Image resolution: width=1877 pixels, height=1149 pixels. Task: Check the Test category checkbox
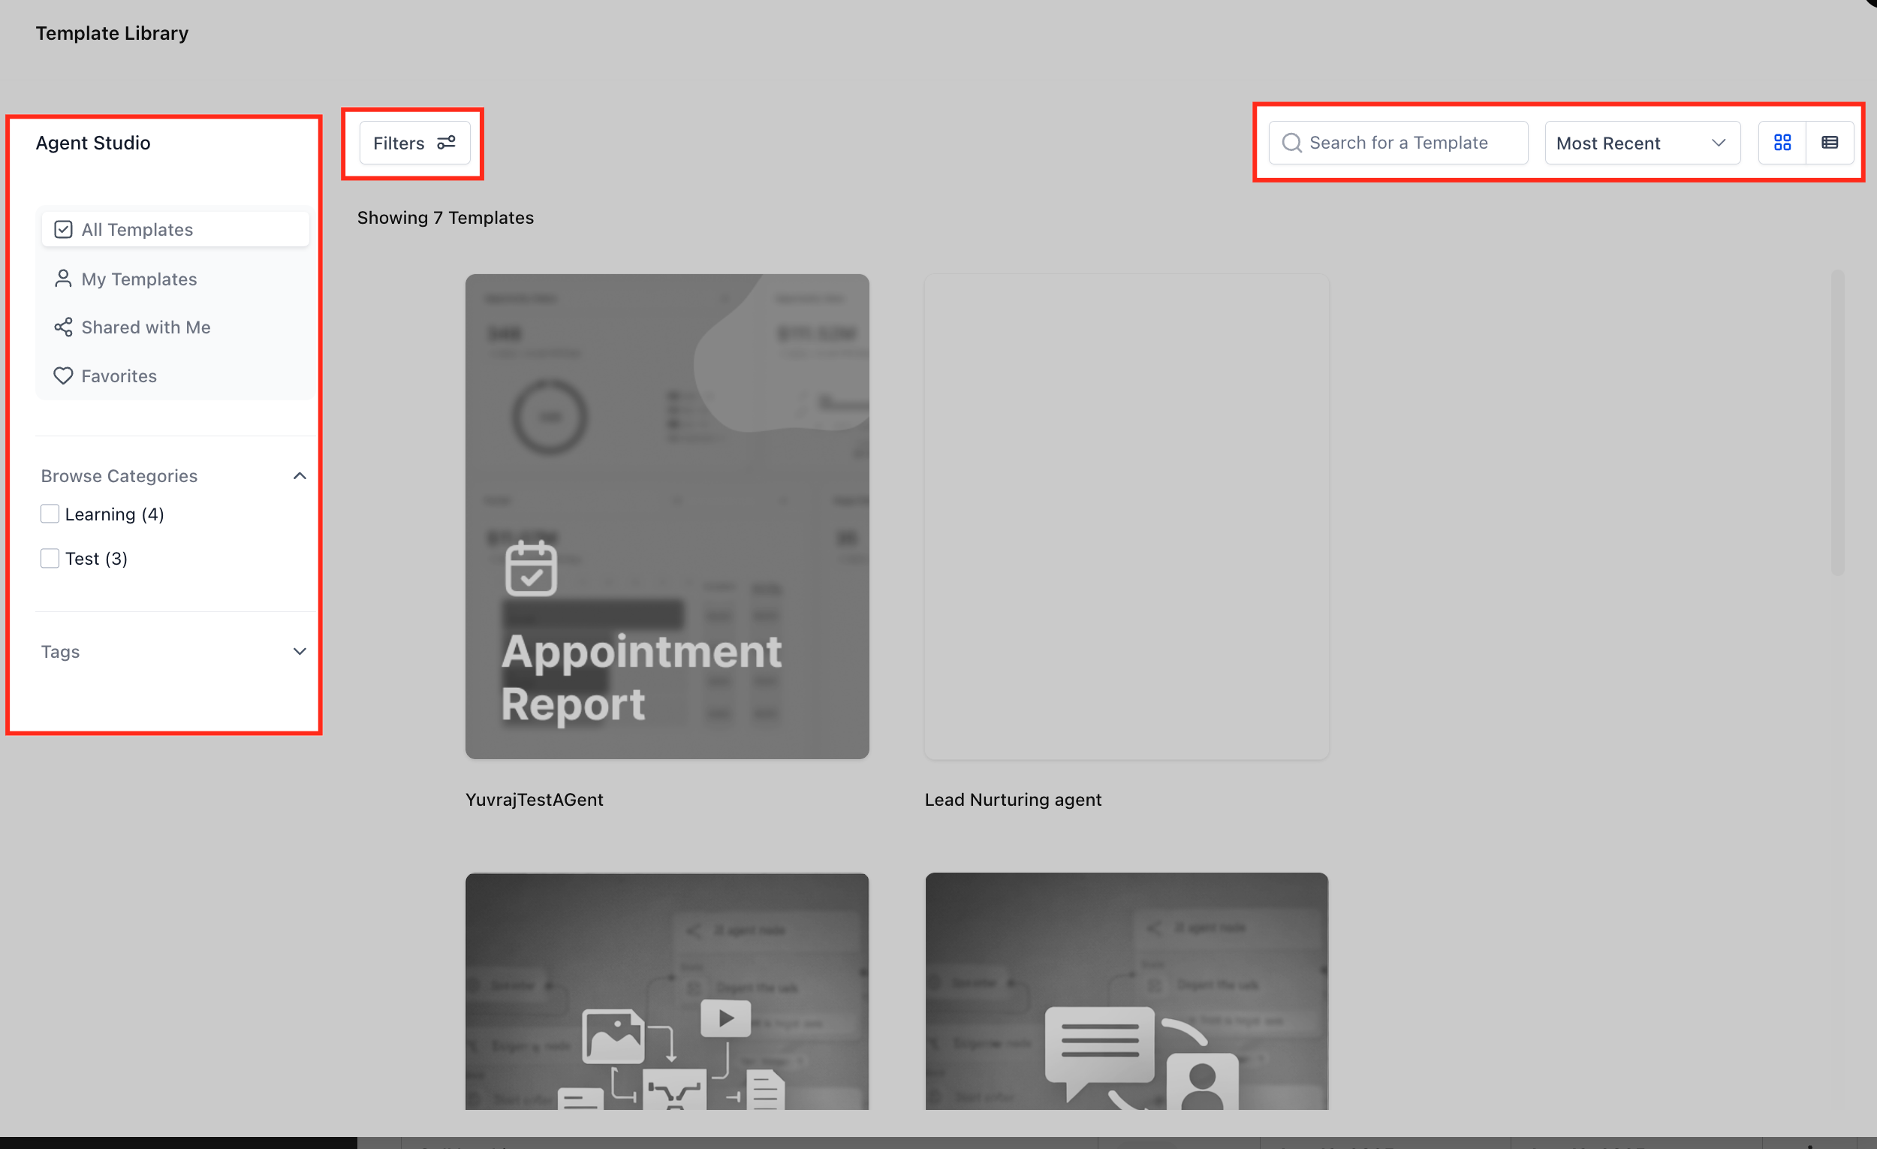coord(50,559)
